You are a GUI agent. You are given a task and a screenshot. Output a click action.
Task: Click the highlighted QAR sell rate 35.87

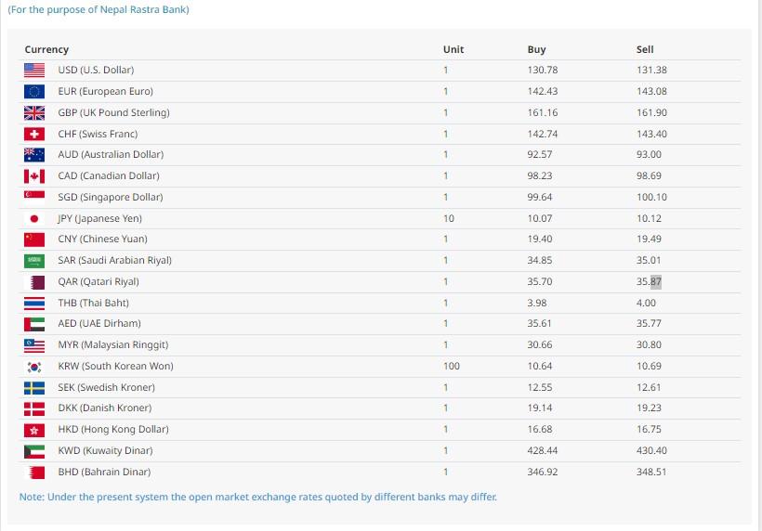(x=650, y=281)
